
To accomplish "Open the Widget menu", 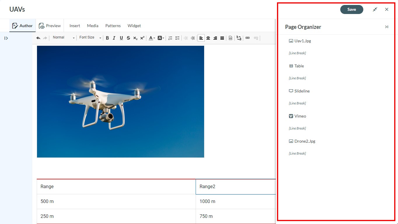I will [x=134, y=26].
